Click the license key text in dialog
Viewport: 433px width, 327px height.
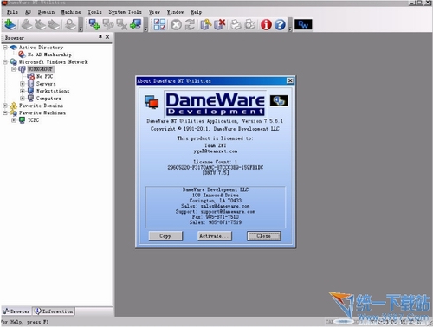[x=216, y=167]
